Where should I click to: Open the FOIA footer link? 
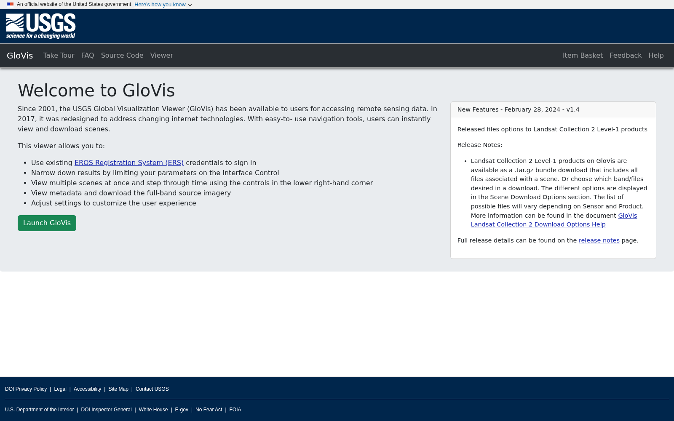pyautogui.click(x=235, y=410)
